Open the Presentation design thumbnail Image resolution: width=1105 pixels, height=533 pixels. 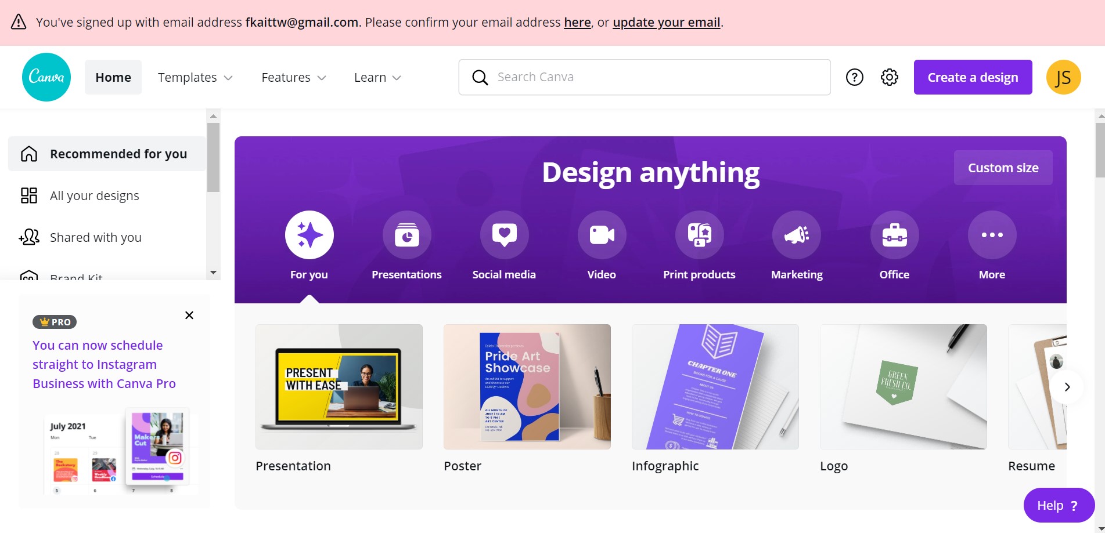[x=339, y=387]
